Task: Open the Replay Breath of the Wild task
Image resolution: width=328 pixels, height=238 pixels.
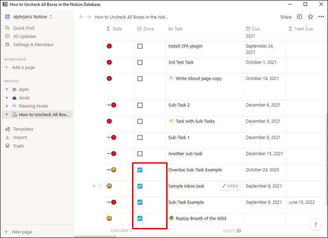Action: [x=200, y=218]
